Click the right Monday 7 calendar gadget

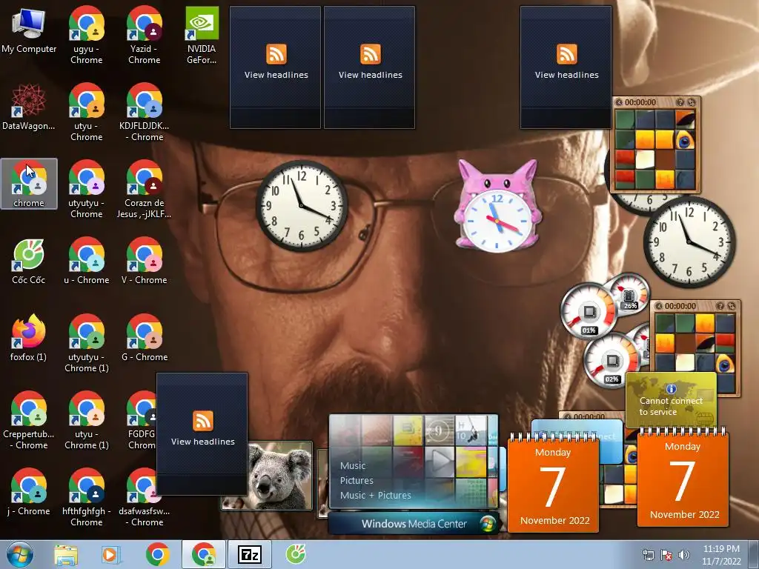point(683,476)
